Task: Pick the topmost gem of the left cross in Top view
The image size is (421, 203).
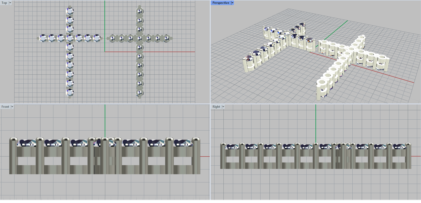Action: coord(70,11)
